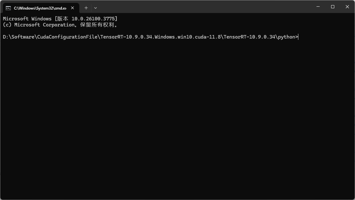The width and height of the screenshot is (355, 200).
Task: Hit the X icon inside the cmd.exe tab
Action: coord(72,8)
